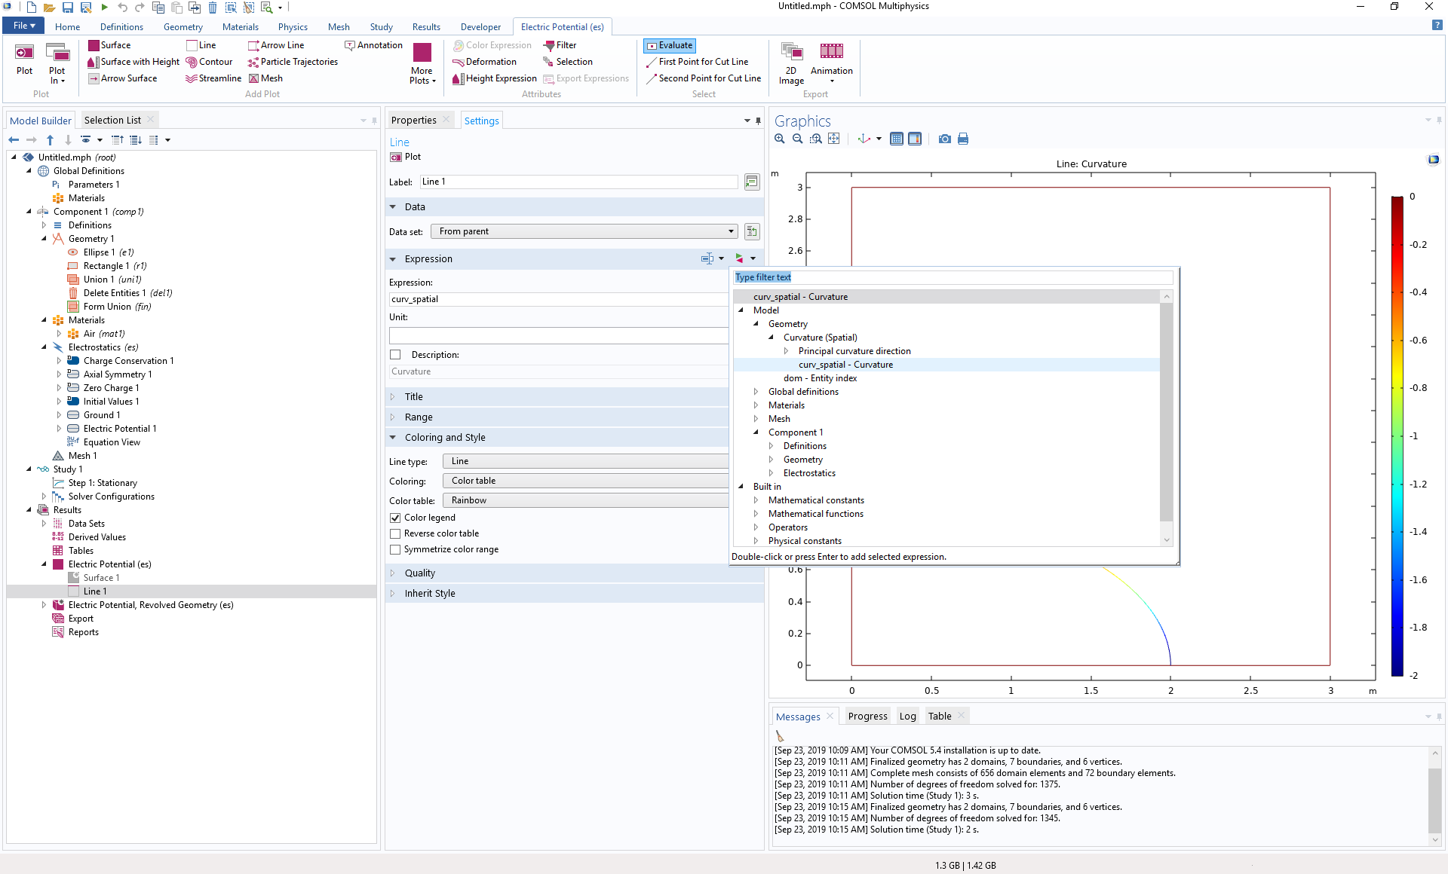Click the Plot button in Settings

pyautogui.click(x=406, y=157)
